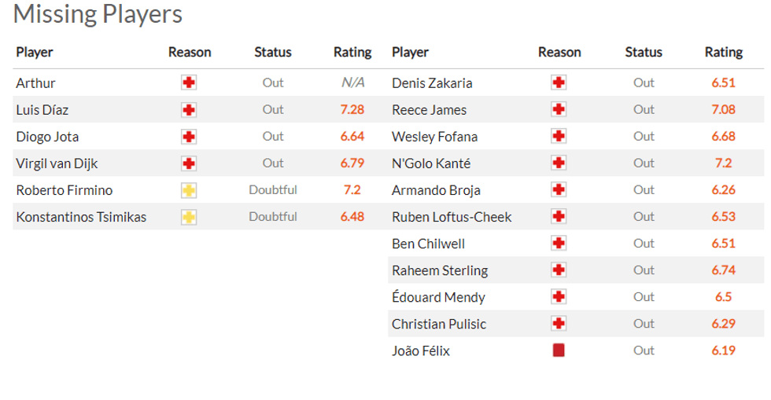The image size is (771, 400).
Task: Click the red cross beside Raheem Sterling
Action: [559, 270]
